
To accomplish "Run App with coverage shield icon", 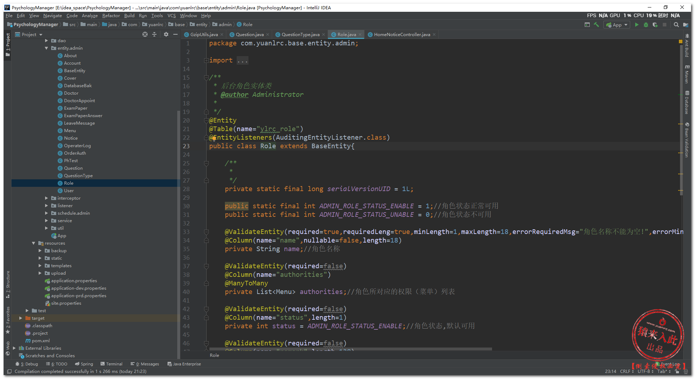I will coord(655,25).
